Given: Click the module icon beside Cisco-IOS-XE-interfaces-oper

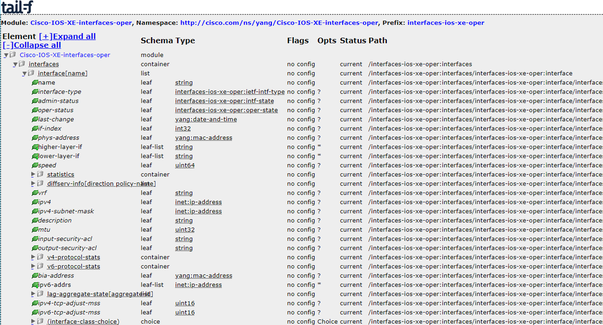Looking at the screenshot, I should [13, 55].
